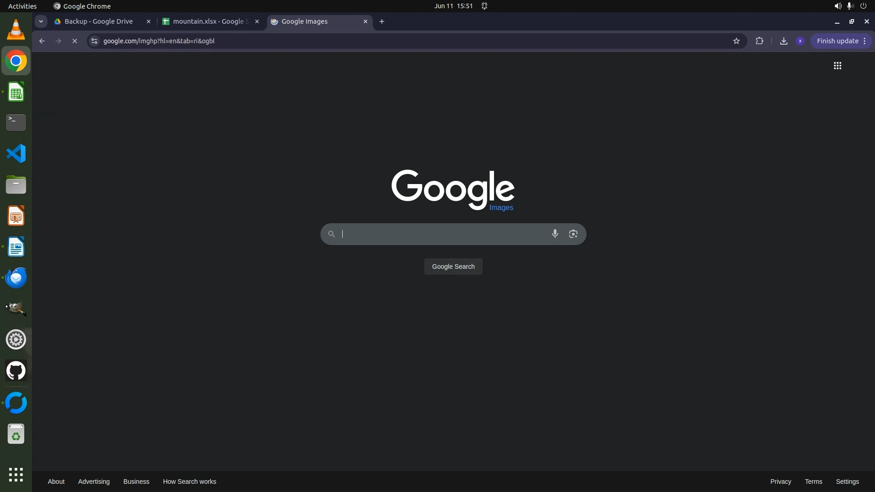Switch to the Backup - Google Drive tab

[x=98, y=21]
